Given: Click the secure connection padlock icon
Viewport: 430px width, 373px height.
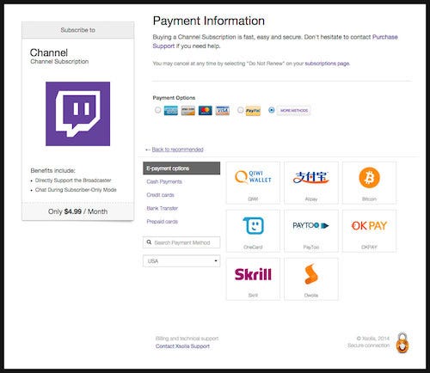Looking at the screenshot, I should pyautogui.click(x=402, y=342).
